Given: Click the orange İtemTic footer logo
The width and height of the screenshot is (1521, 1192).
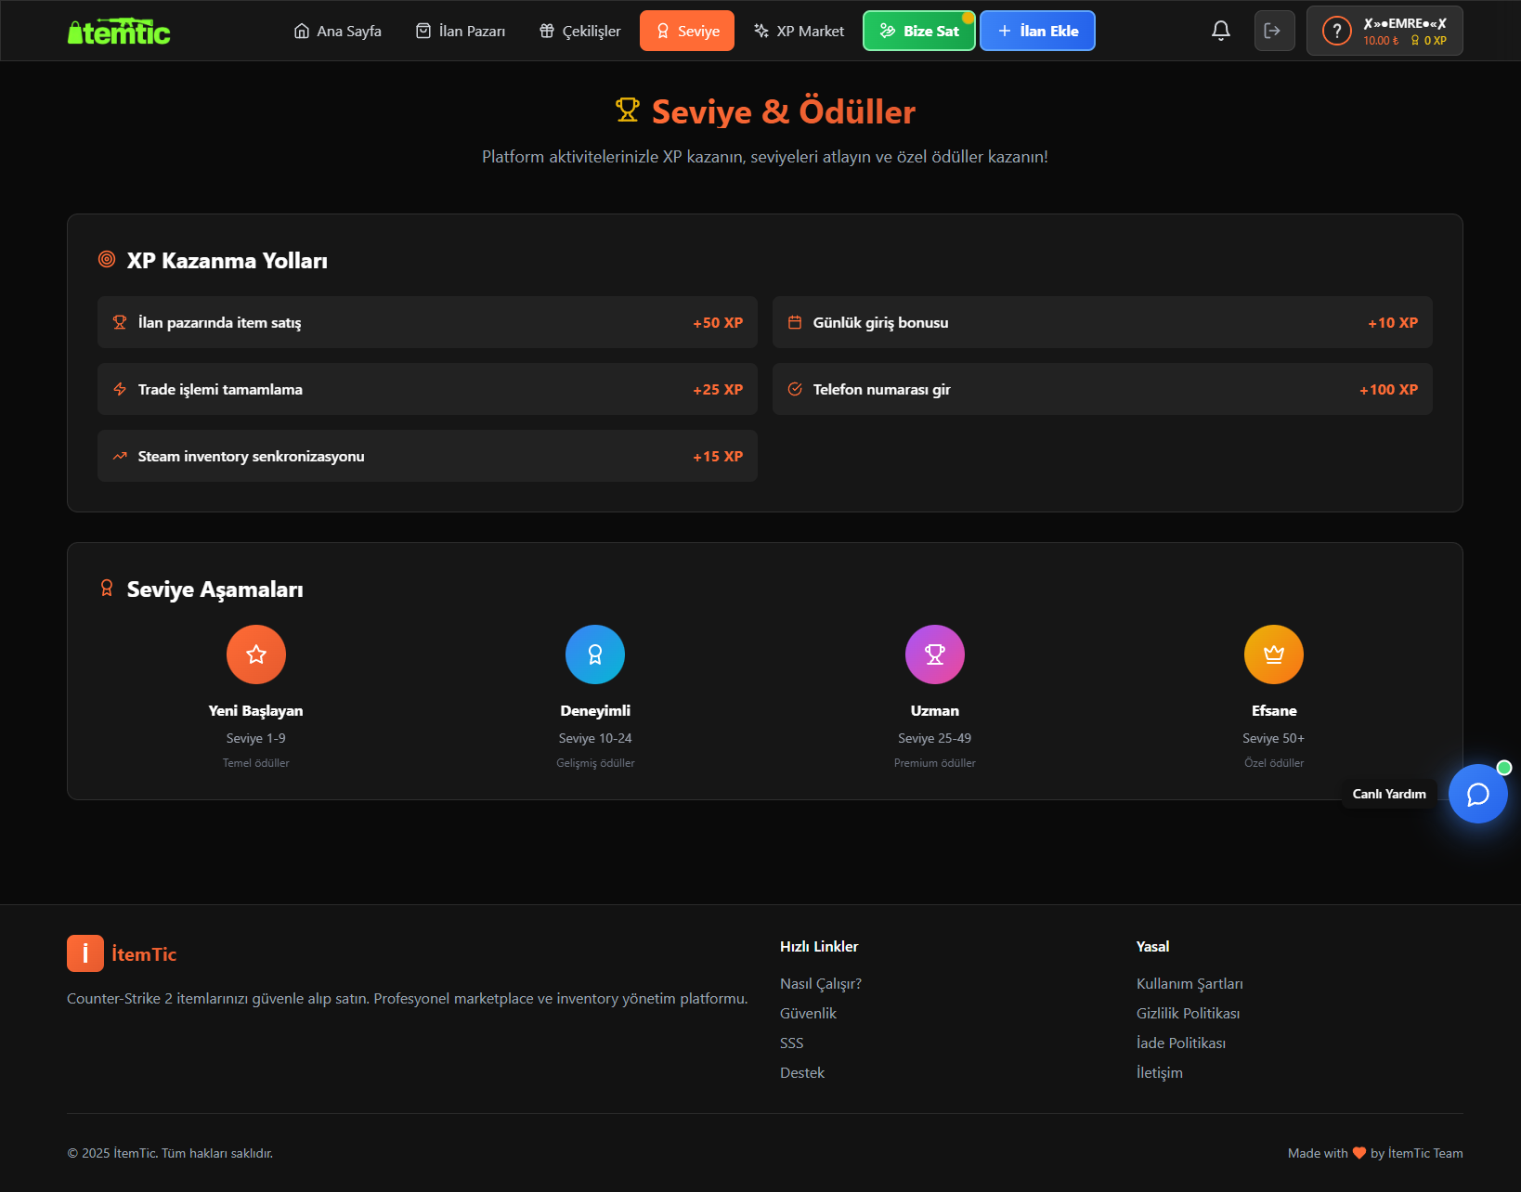Looking at the screenshot, I should (85, 953).
